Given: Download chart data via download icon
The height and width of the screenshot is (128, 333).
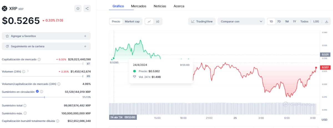Looking at the screenshot, I should pos(327,21).
